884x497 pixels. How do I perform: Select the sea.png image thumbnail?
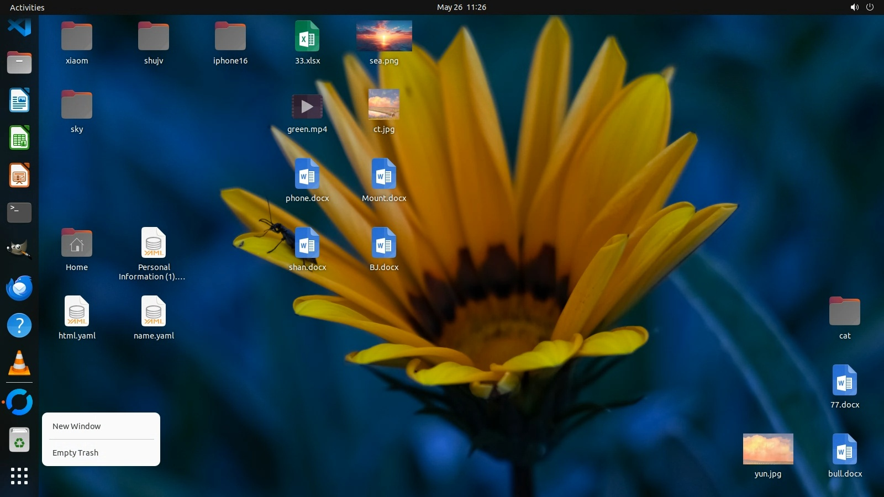[384, 36]
